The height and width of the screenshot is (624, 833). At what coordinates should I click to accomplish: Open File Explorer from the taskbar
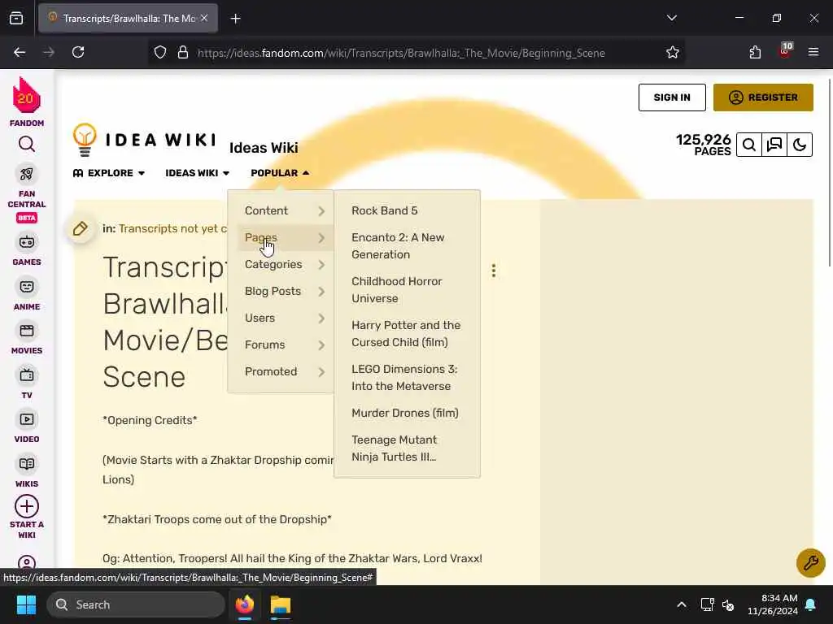[281, 604]
